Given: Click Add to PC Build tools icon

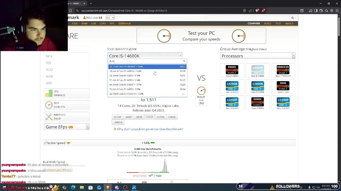Looking at the screenshot, I should (x=49, y=117).
